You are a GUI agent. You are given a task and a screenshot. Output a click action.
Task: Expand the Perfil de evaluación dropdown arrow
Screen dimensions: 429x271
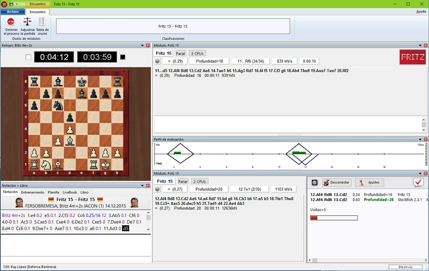420,140
